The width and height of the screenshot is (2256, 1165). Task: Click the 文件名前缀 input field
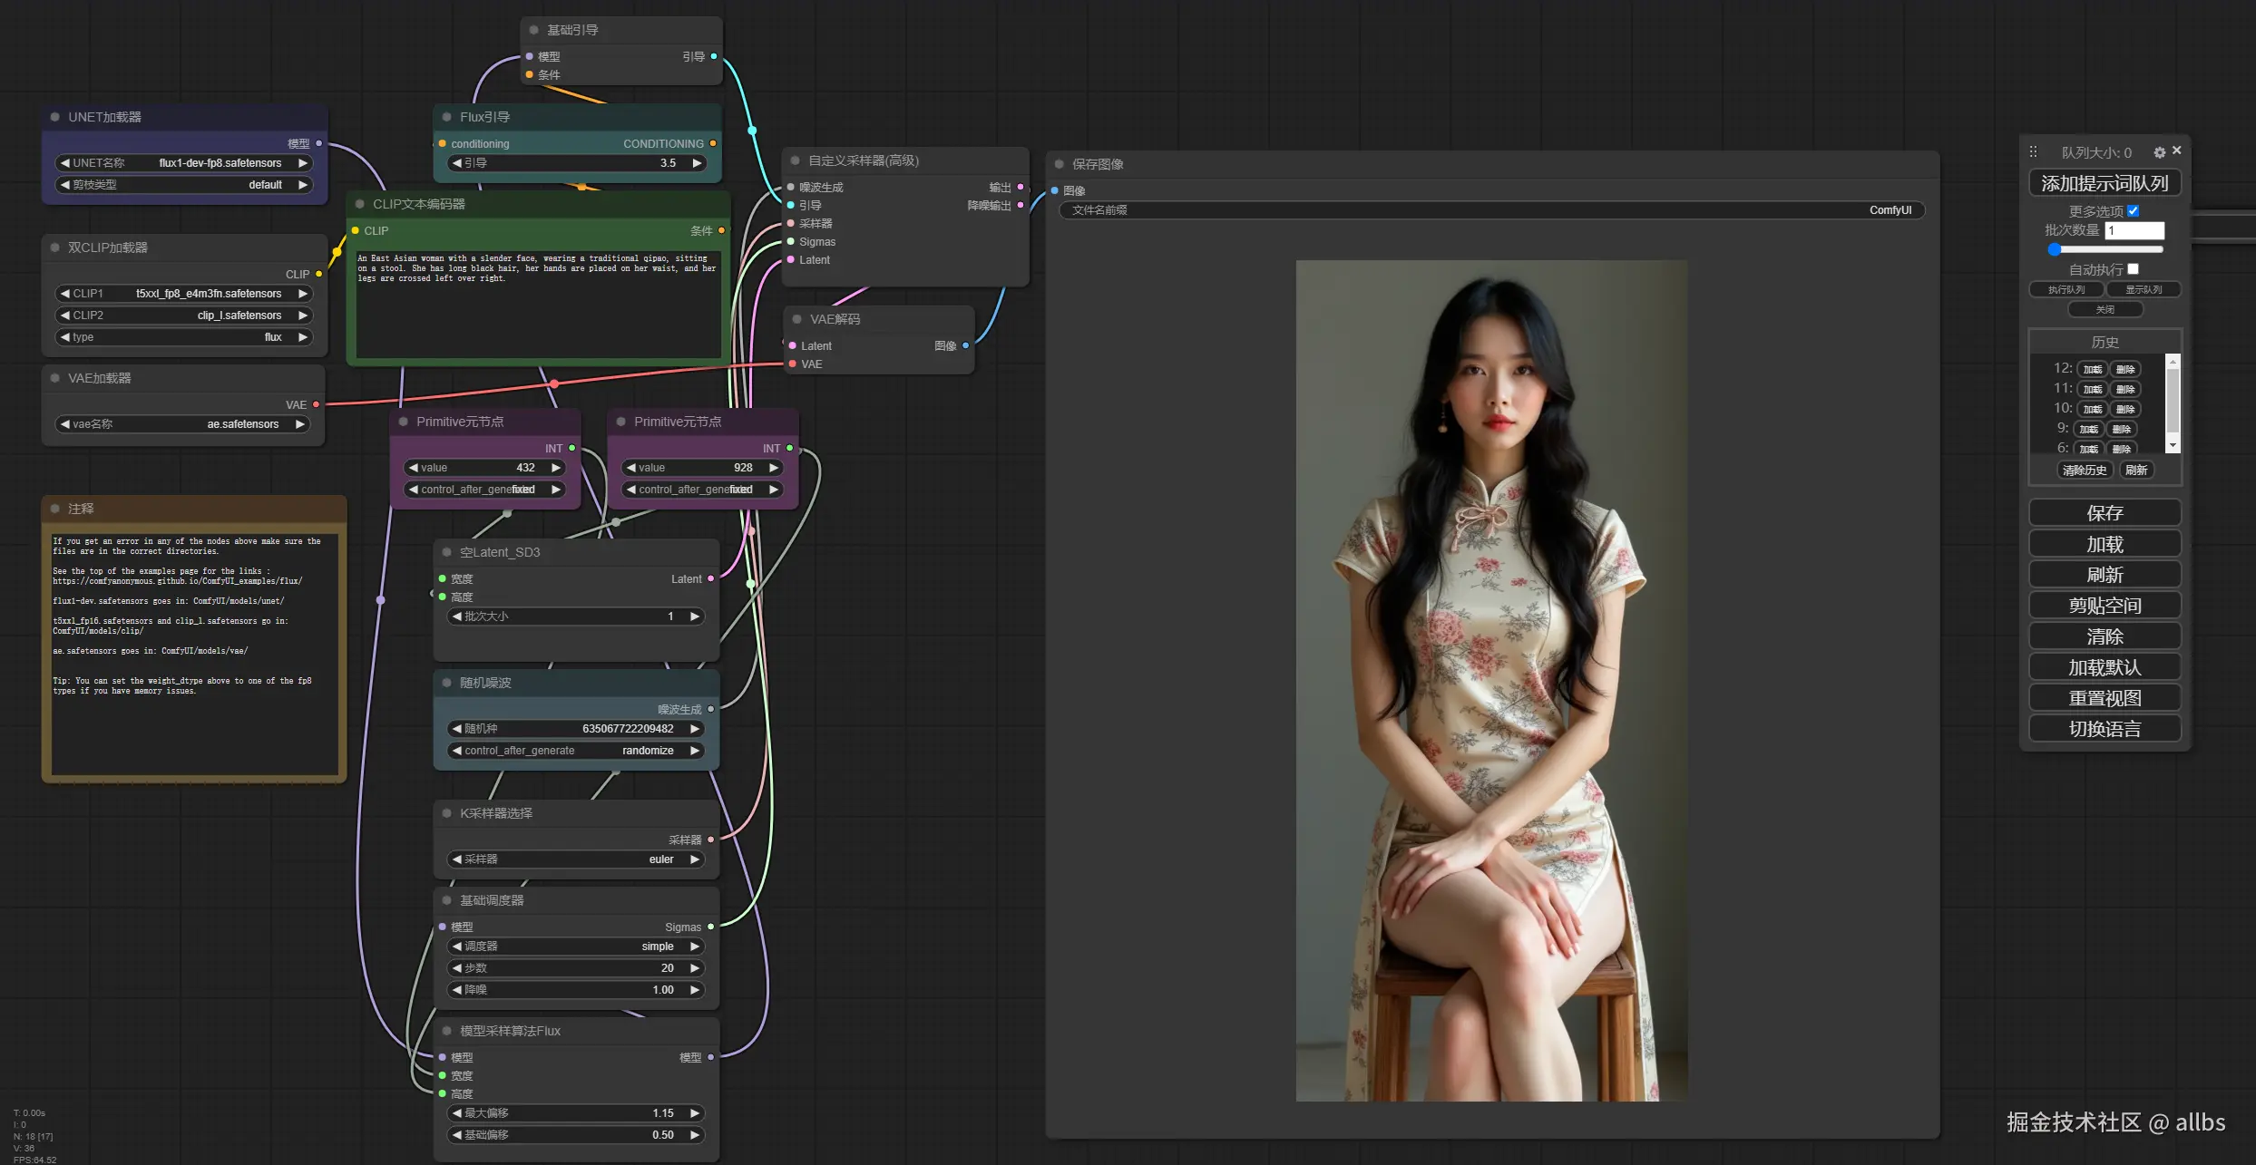[x=1491, y=210]
